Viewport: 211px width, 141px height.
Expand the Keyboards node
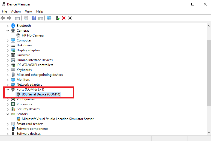point(8,70)
